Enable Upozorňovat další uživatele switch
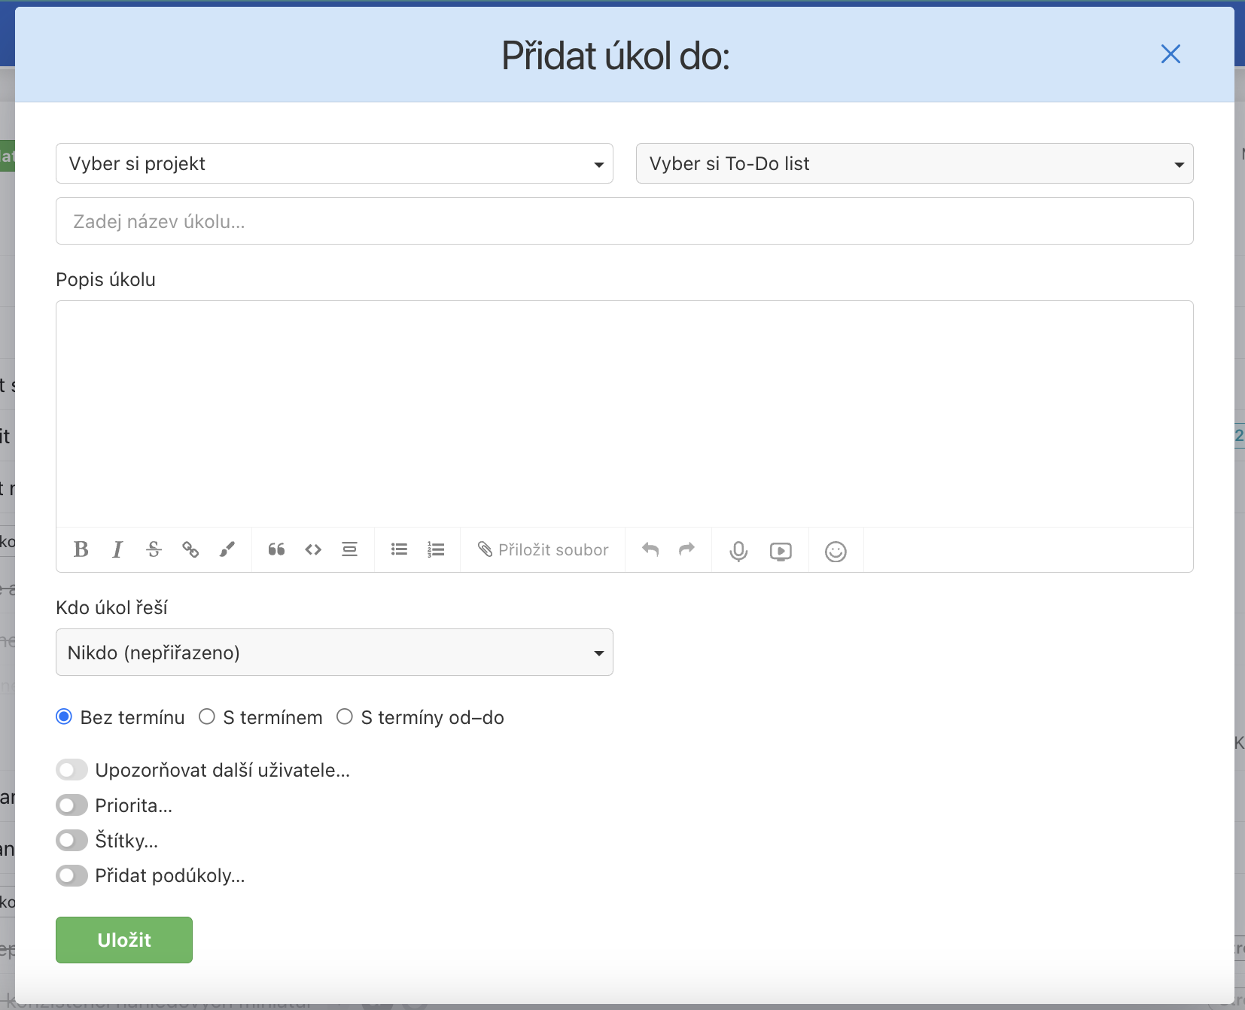 click(72, 770)
